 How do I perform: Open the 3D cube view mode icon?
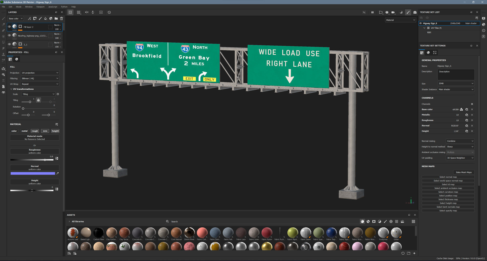[387, 12]
